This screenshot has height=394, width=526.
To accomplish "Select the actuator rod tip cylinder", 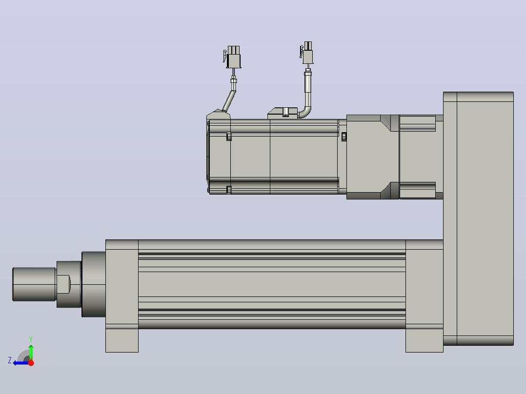I will (34, 284).
